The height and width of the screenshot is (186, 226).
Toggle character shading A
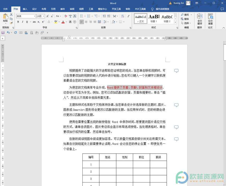click(x=70, y=22)
